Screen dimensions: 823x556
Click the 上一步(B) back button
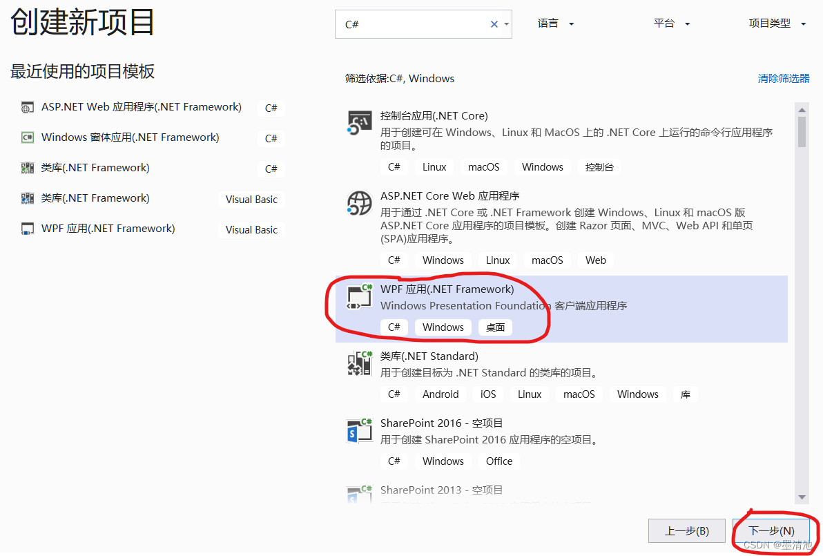[686, 531]
